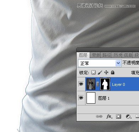This screenshot has width=139, height=132.
Task: Toggle lock image pixels brush icon
Action: 100,72
